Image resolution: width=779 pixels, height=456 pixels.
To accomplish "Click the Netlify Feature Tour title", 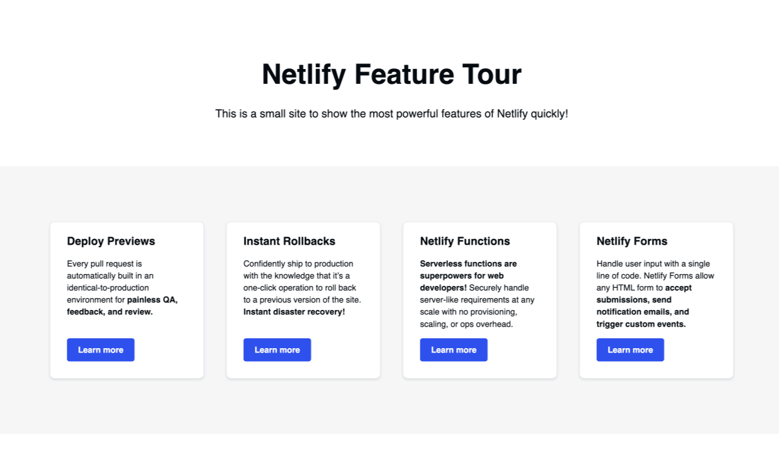I will pyautogui.click(x=391, y=74).
